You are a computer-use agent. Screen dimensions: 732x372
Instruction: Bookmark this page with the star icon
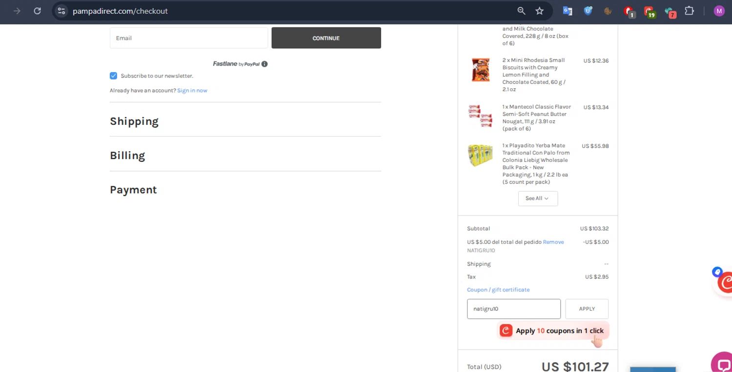[539, 11]
